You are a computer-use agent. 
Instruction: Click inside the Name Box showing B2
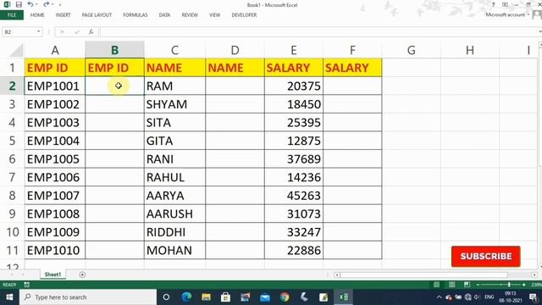pos(19,32)
